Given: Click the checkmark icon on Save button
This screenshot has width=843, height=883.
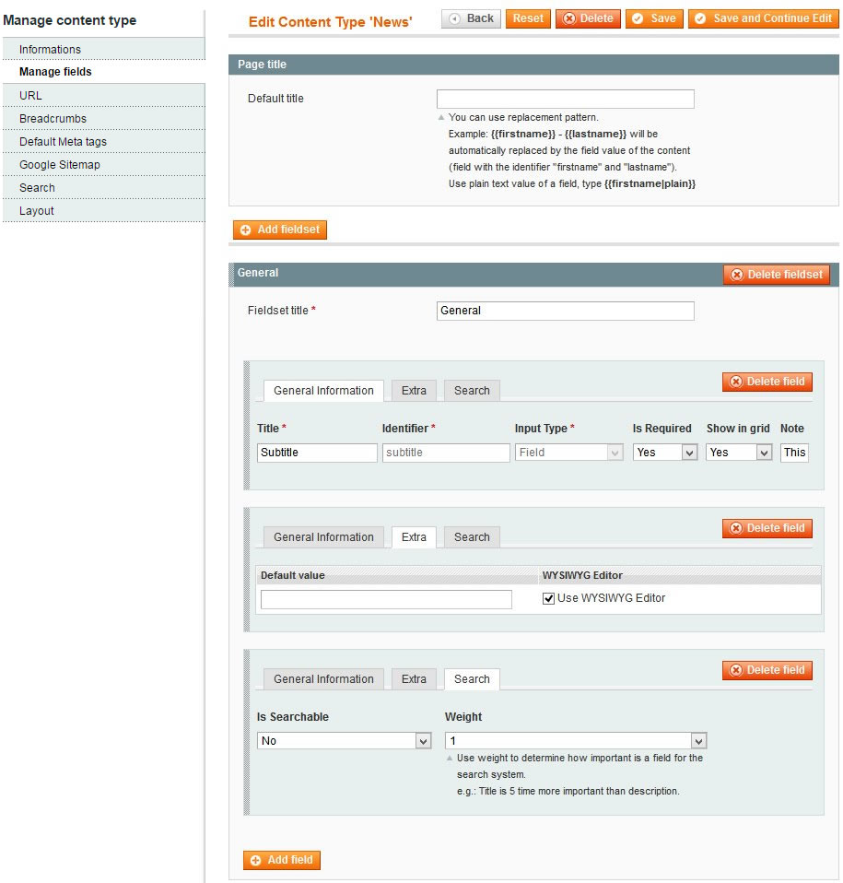Looking at the screenshot, I should tap(638, 18).
